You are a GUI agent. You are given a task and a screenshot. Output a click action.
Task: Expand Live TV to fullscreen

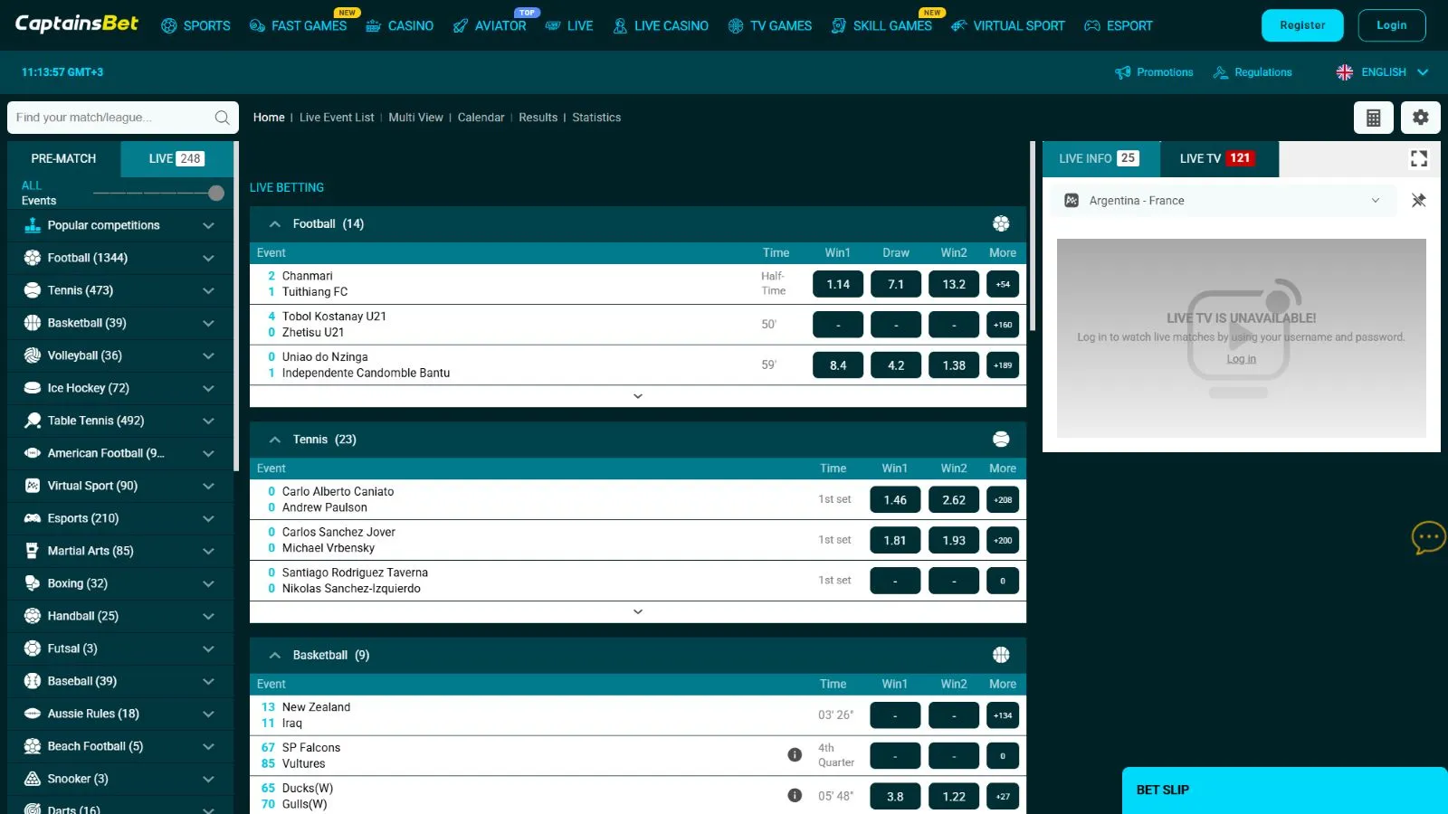click(x=1418, y=159)
